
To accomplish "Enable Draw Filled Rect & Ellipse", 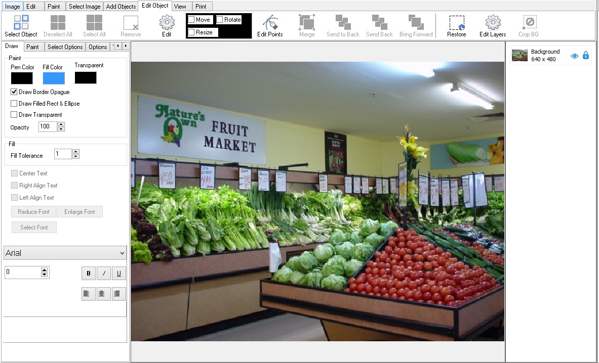I will tap(14, 104).
